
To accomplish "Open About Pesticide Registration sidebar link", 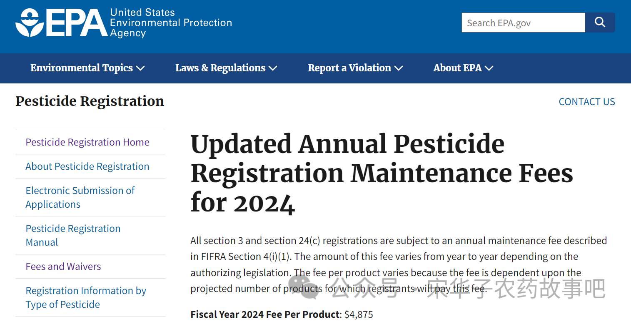I will [87, 166].
